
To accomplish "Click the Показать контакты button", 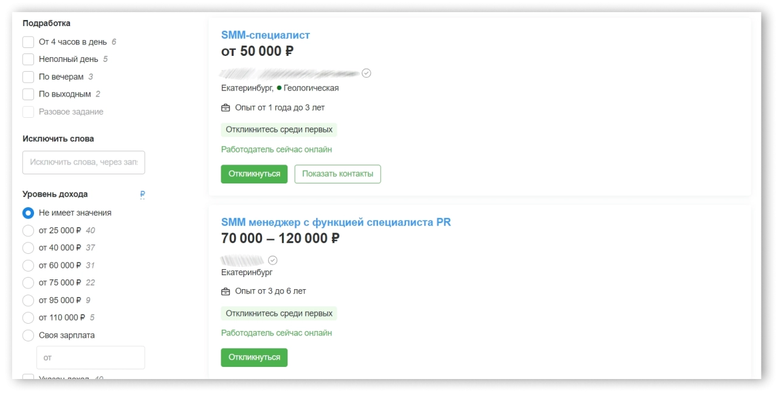I will click(x=337, y=174).
